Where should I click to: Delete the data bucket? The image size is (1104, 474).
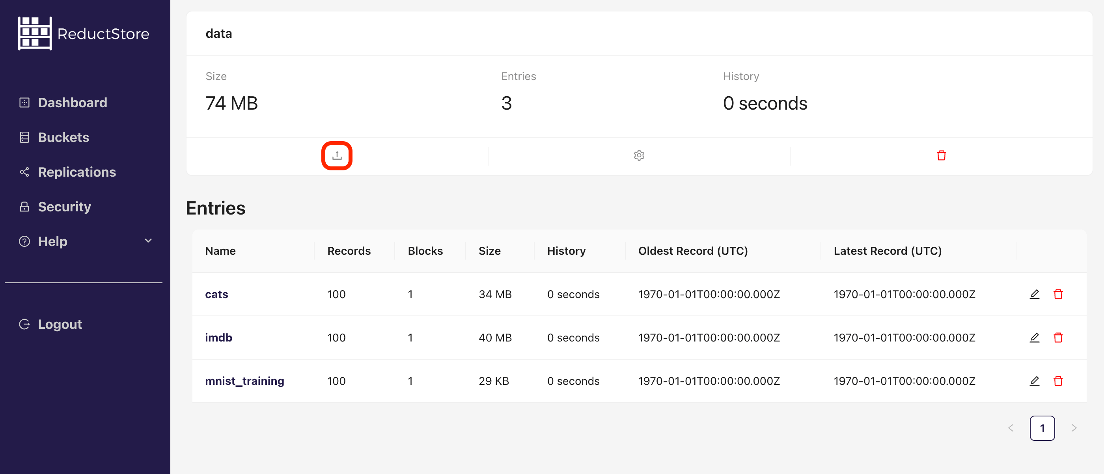(x=941, y=155)
